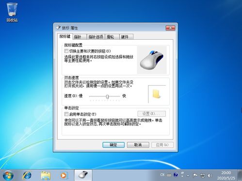Click the 单击锁定 group label

point(71,108)
